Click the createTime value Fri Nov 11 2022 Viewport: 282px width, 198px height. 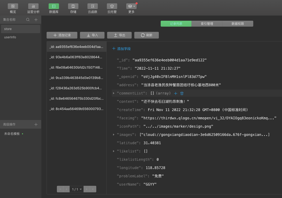[198, 110]
